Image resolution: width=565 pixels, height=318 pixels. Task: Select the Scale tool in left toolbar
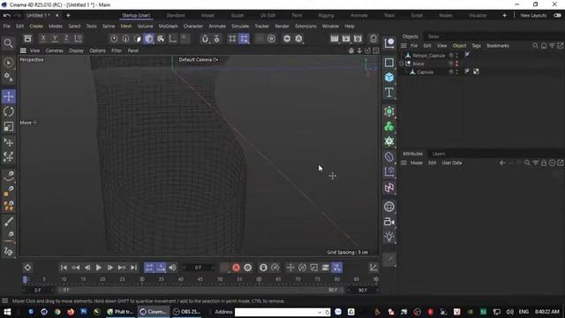[x=9, y=126]
